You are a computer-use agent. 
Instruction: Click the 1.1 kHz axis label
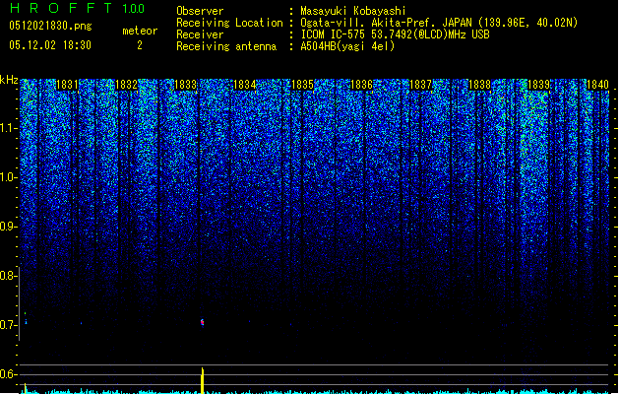tap(9, 128)
